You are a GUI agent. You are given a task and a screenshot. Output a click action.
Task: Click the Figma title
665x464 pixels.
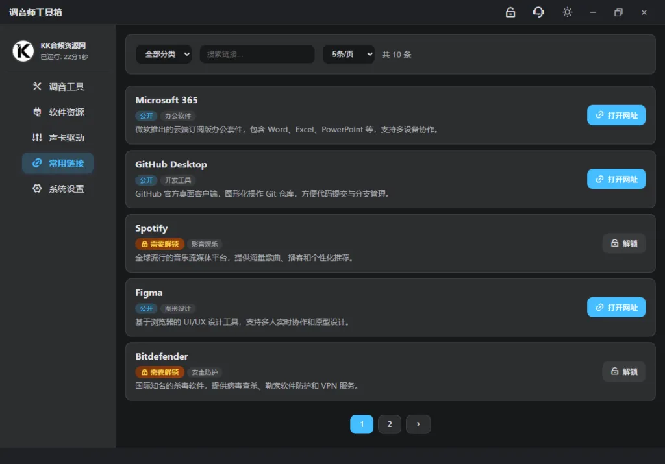pos(149,293)
